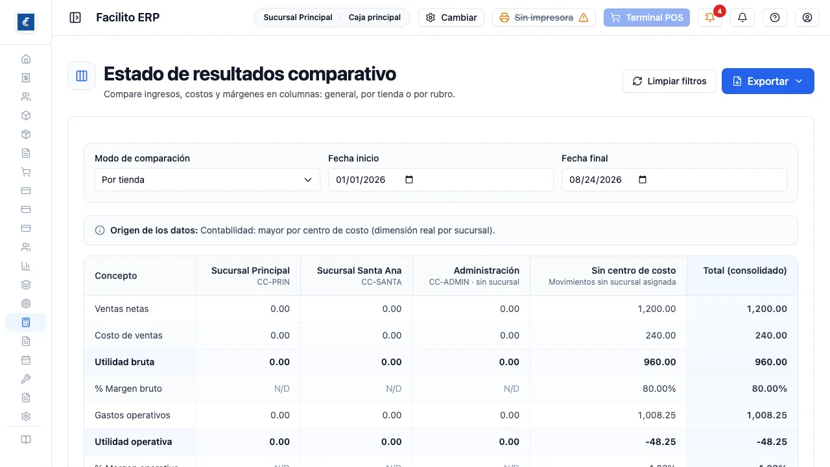Image resolution: width=830 pixels, height=467 pixels.
Task: Click the Utilidad operativa row label
Action: (x=134, y=442)
